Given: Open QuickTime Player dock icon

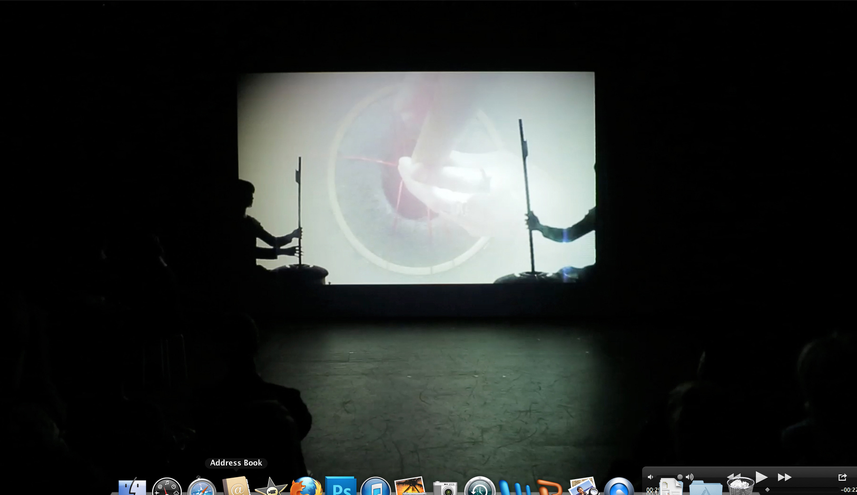Looking at the screenshot, I should point(619,487).
